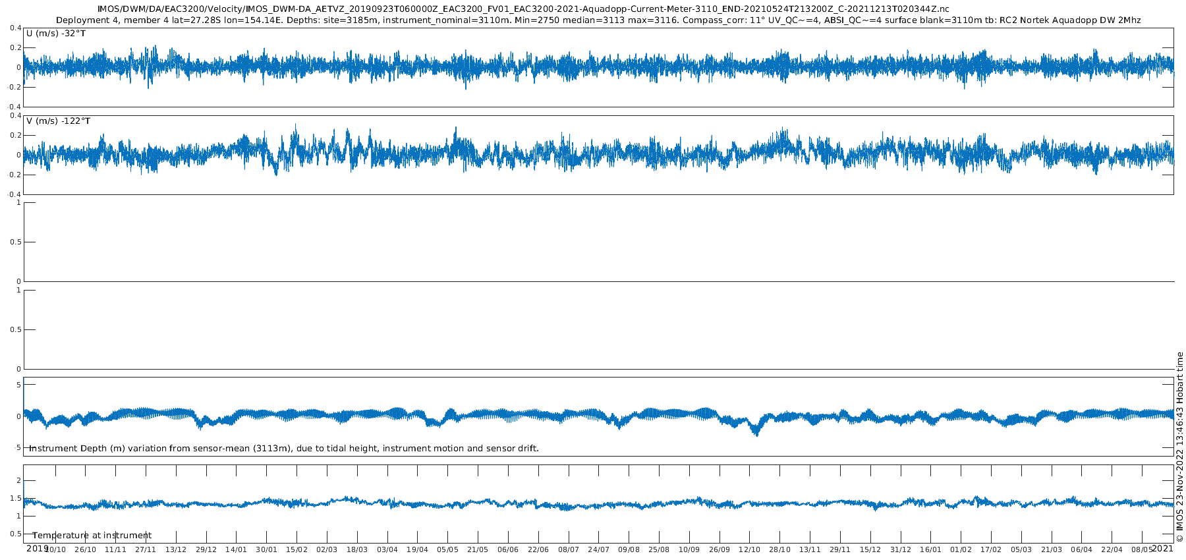Image resolution: width=1186 pixels, height=560 pixels.
Task: Select the '29/12' date tick label
Action: (206, 549)
